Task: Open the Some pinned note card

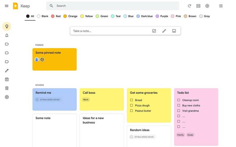Action: 55,59
